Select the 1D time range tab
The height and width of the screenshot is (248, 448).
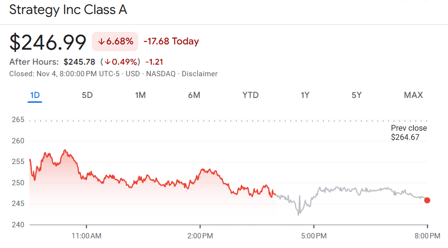[x=35, y=95]
